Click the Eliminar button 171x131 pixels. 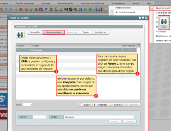pyautogui.click(x=117, y=105)
